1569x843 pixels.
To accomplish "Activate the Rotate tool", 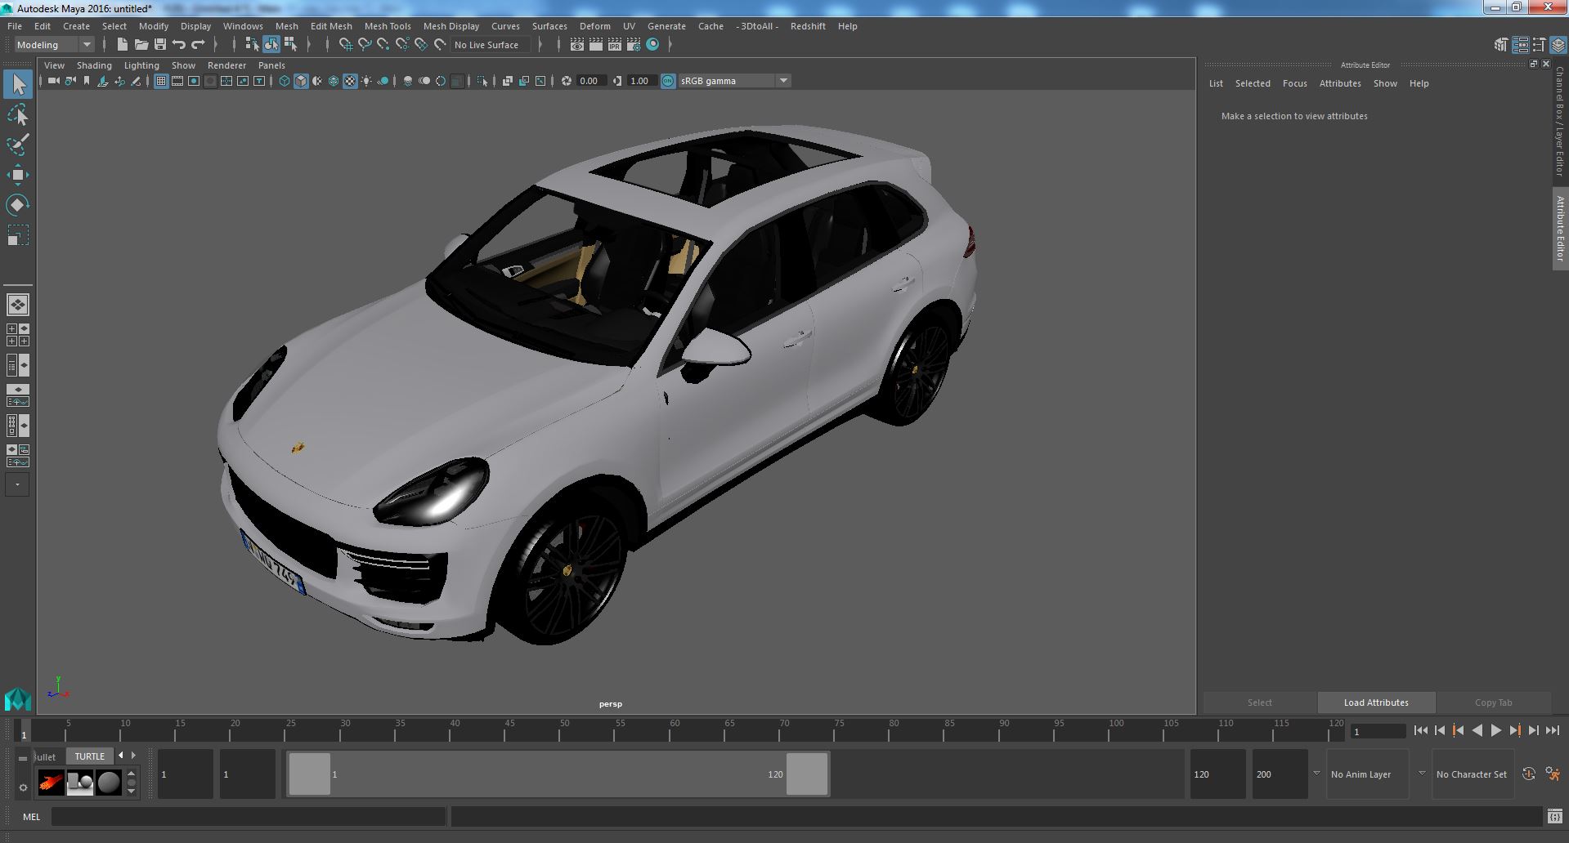I will pyautogui.click(x=17, y=205).
